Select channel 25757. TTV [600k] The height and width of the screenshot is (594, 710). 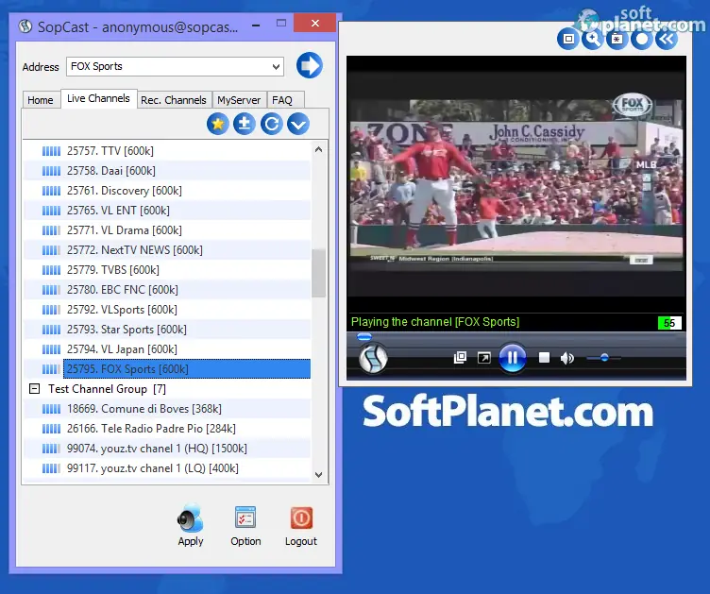tap(167, 151)
